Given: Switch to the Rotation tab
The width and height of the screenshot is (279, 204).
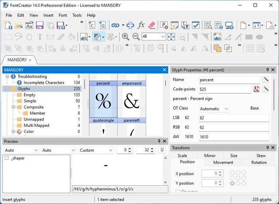Looking at the screenshot, I should click(259, 163).
